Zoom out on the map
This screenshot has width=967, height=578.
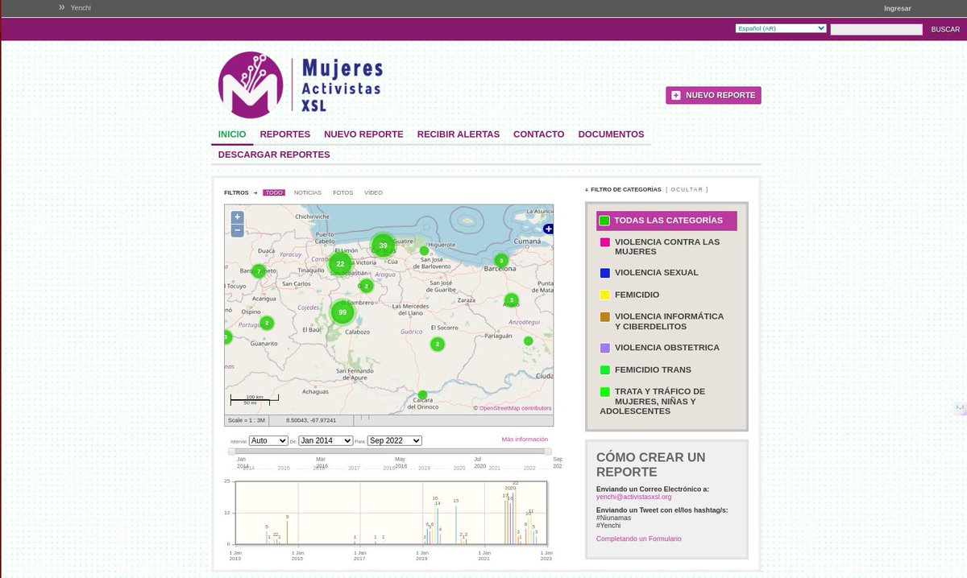(236, 231)
